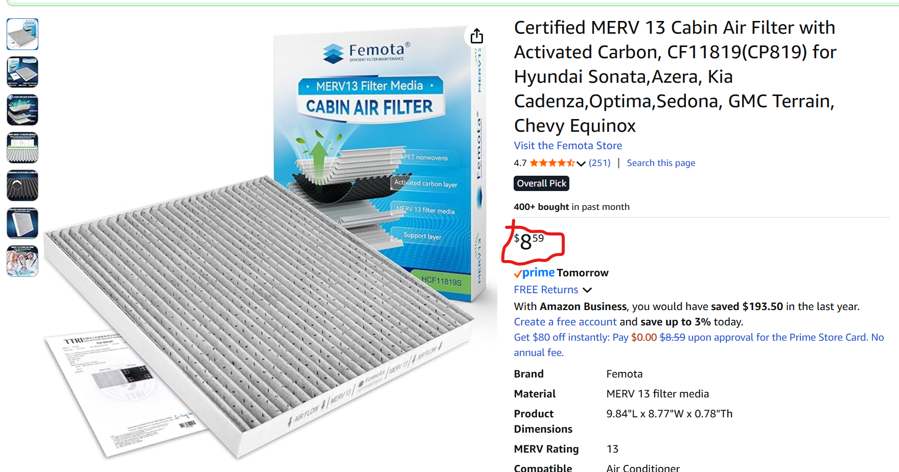899x472 pixels.
Task: Select the third thumbnail showing filter layers
Action: click(22, 110)
